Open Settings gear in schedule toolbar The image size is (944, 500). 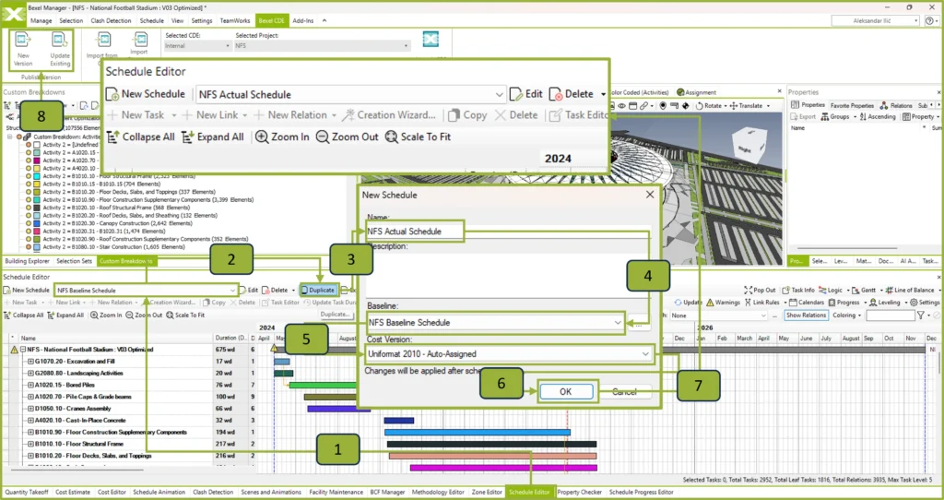pyautogui.click(x=914, y=302)
